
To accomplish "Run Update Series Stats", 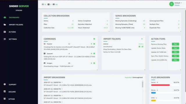I will [176, 48].
